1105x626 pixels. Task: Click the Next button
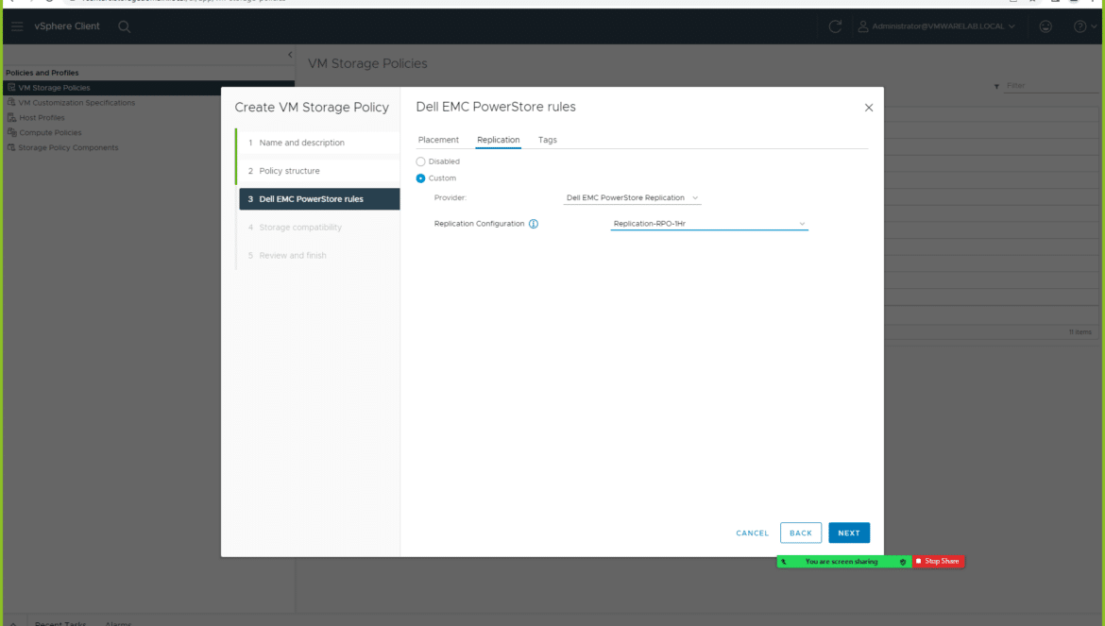click(849, 533)
